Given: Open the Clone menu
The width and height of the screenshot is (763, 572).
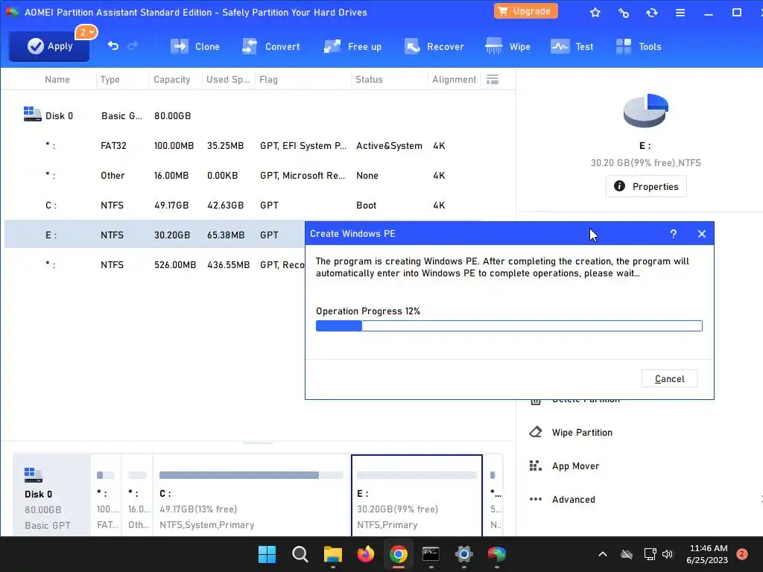Looking at the screenshot, I should pyautogui.click(x=194, y=47).
